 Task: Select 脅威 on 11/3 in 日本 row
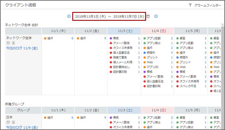[x=116, y=117]
